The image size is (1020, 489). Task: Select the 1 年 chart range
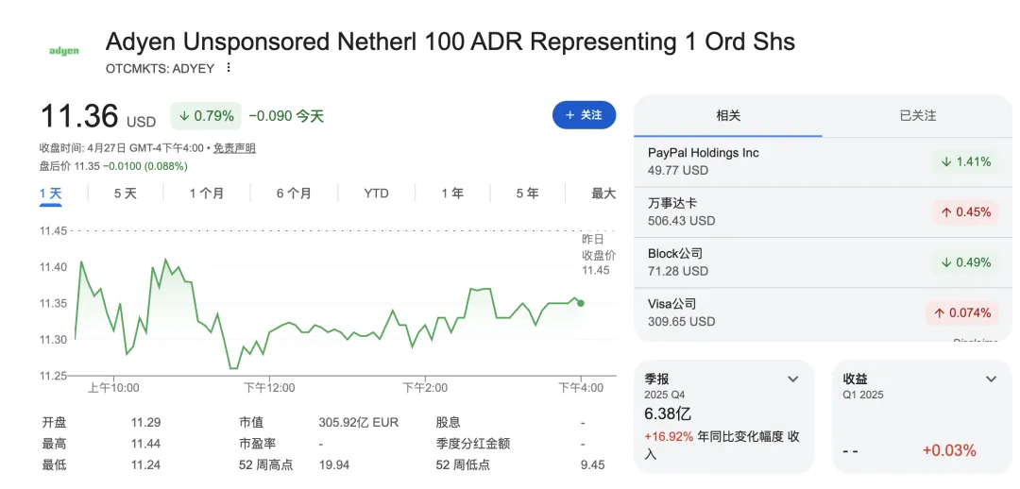click(x=452, y=194)
